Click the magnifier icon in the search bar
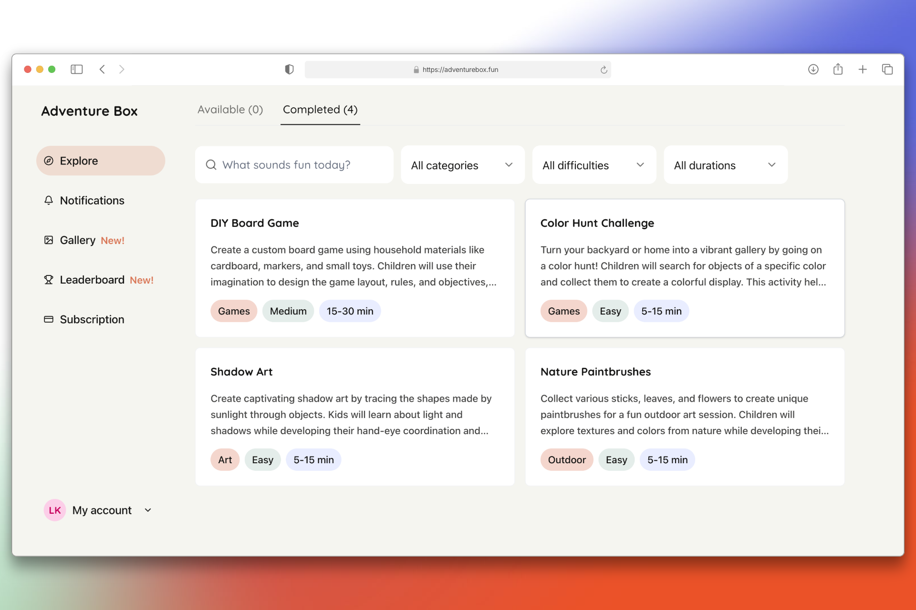The image size is (916, 610). tap(211, 164)
